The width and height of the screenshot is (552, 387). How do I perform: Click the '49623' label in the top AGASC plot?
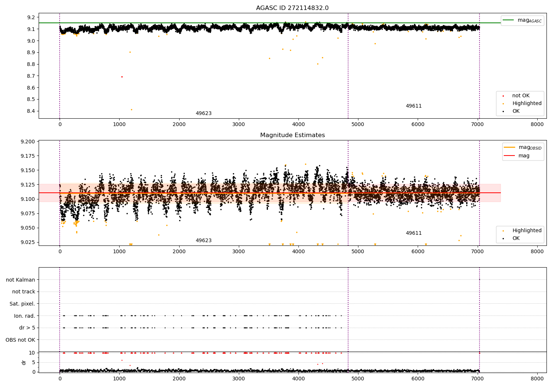pos(204,114)
